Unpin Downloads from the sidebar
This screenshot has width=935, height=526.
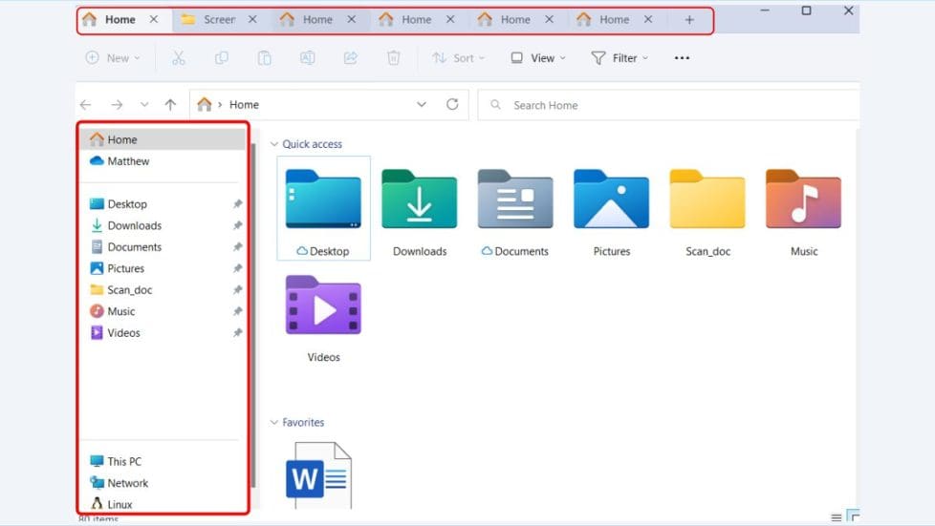[x=237, y=226]
